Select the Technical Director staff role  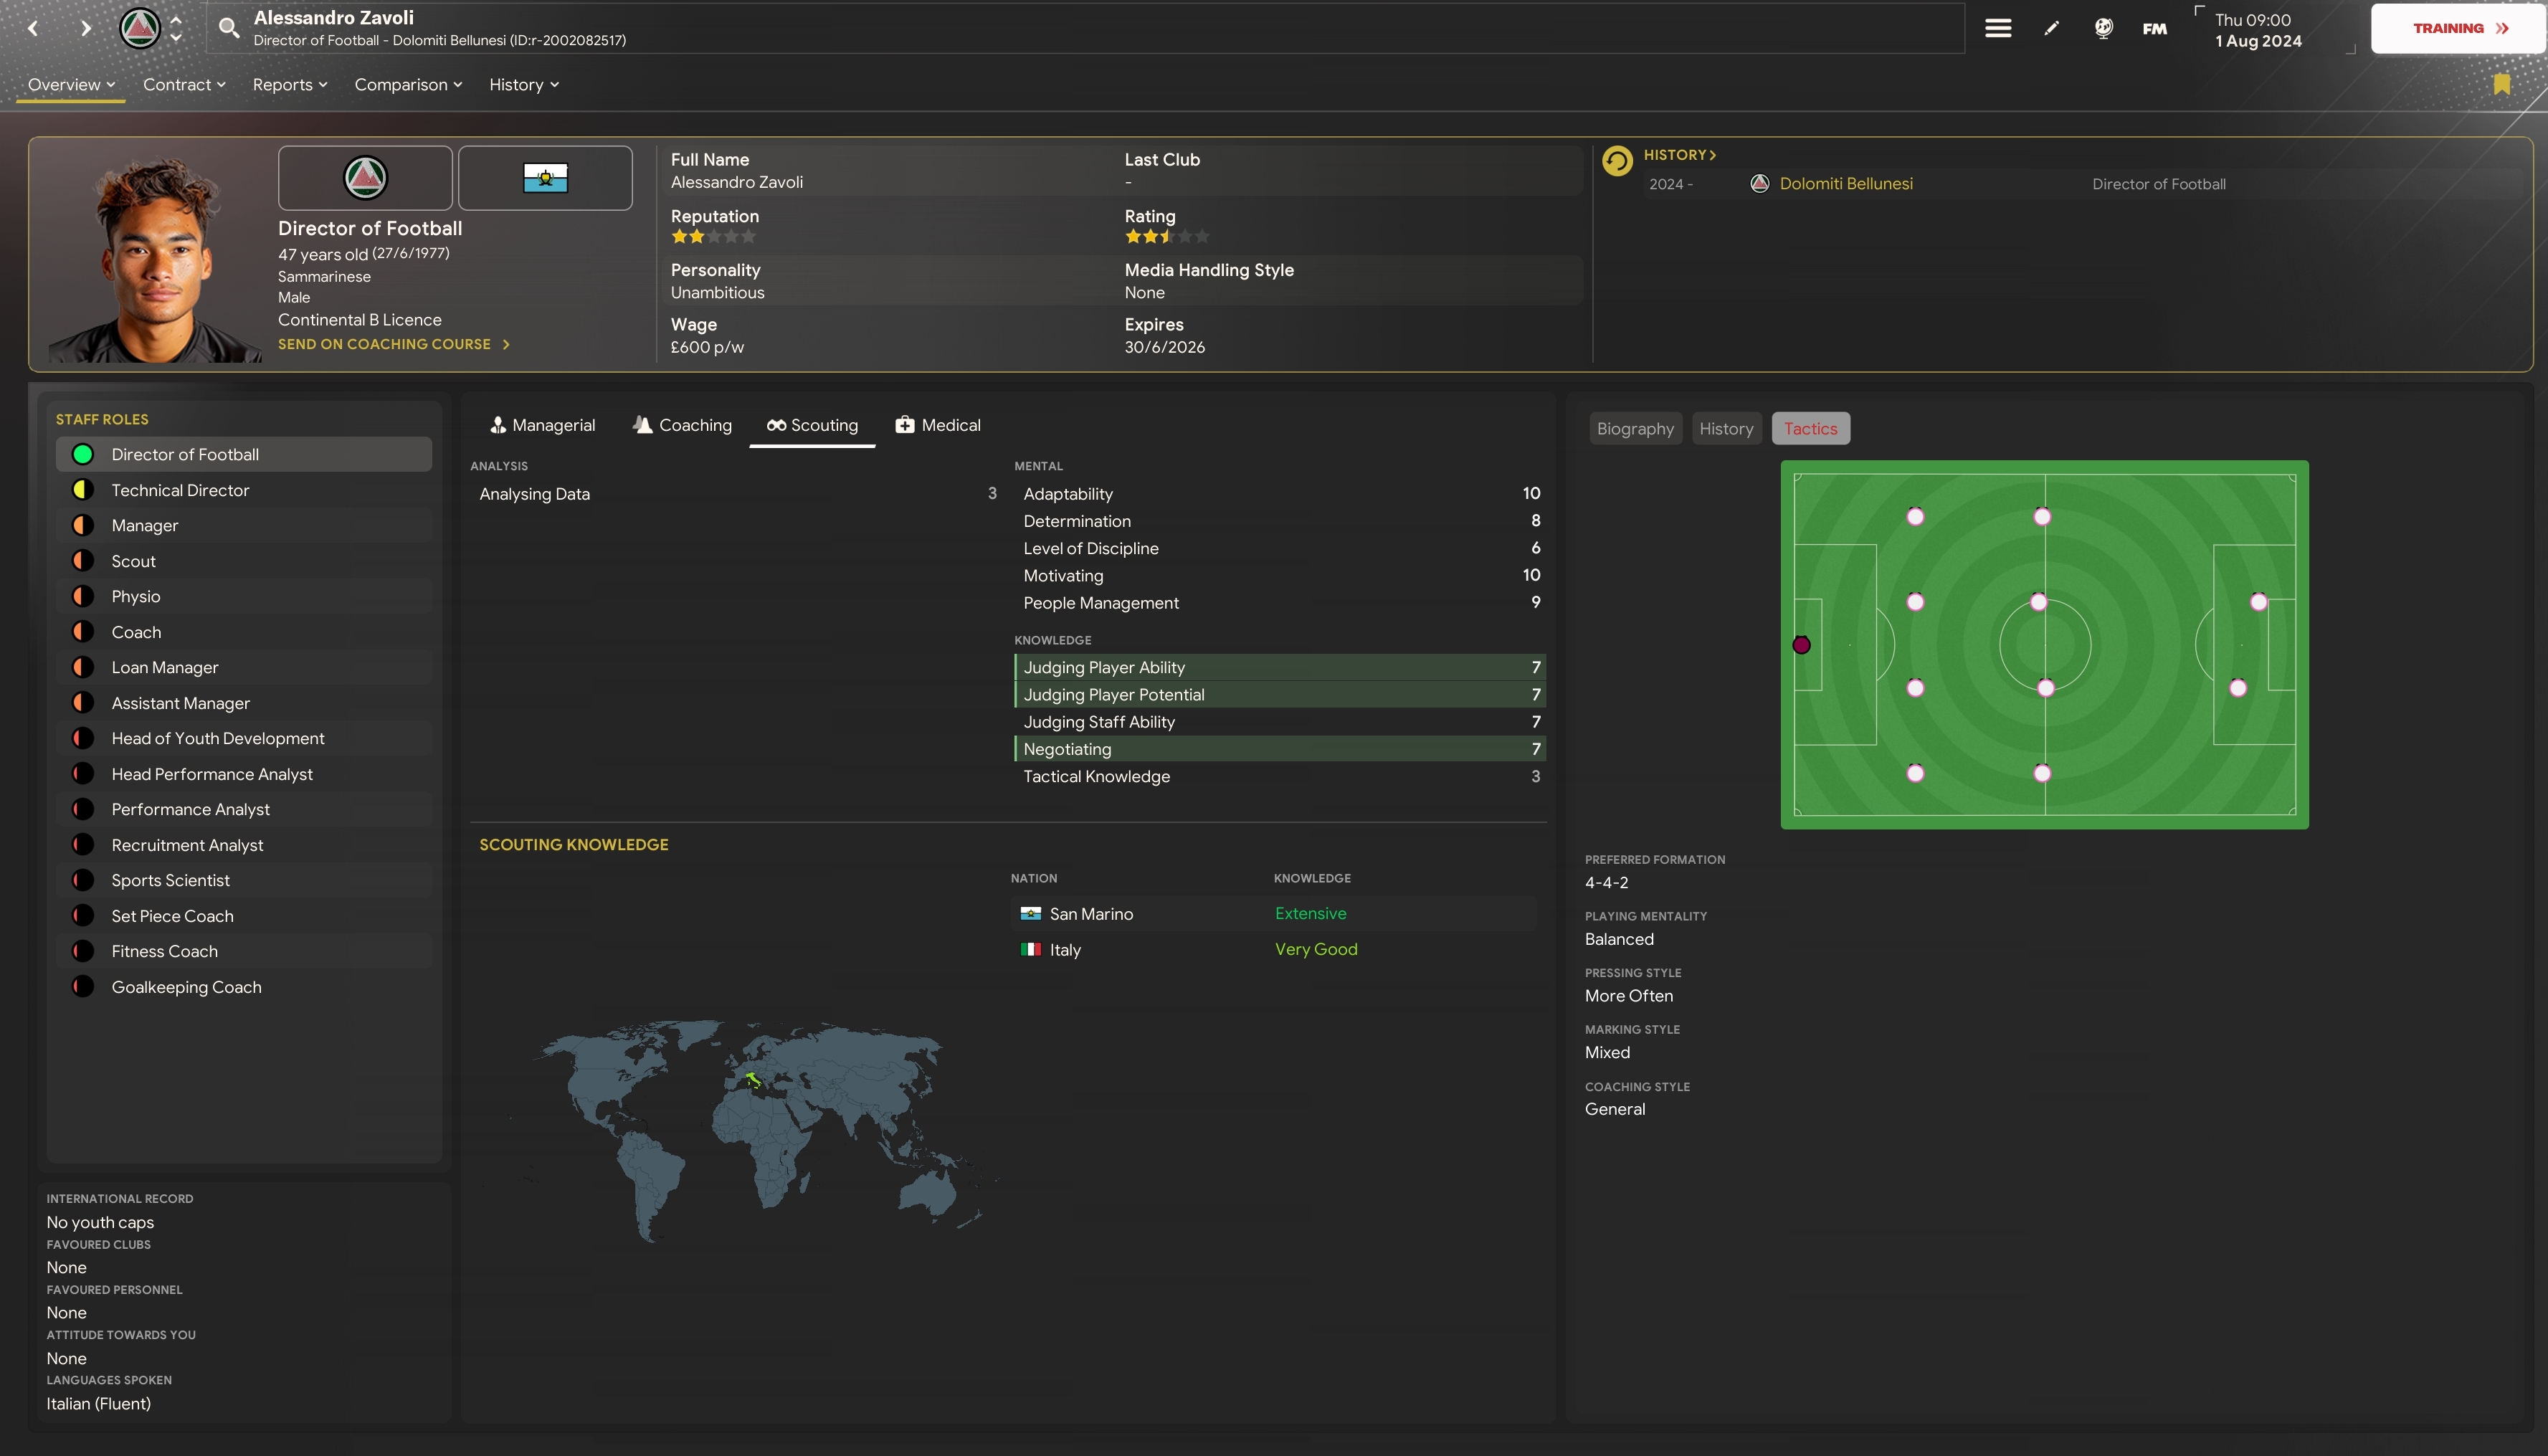[x=180, y=490]
